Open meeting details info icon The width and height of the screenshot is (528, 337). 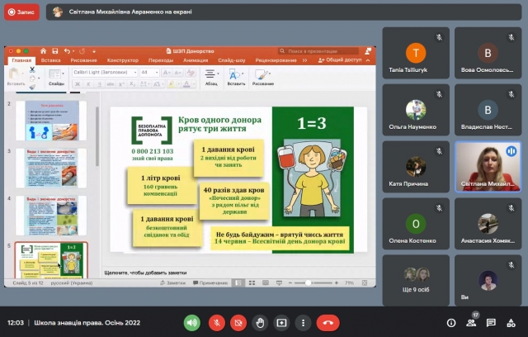click(451, 322)
